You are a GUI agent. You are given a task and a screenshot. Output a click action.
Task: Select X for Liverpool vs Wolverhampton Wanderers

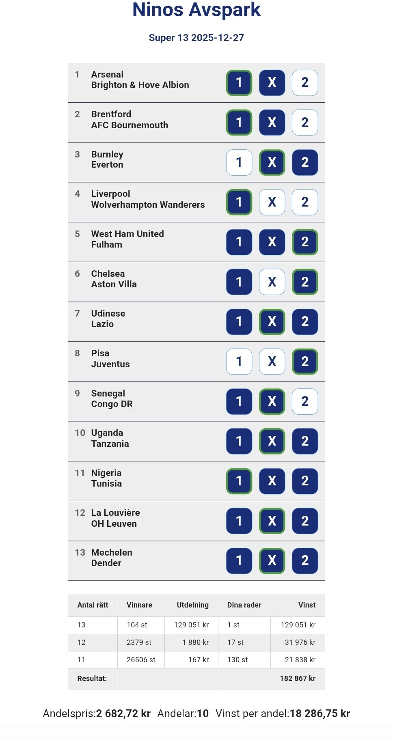[272, 202]
